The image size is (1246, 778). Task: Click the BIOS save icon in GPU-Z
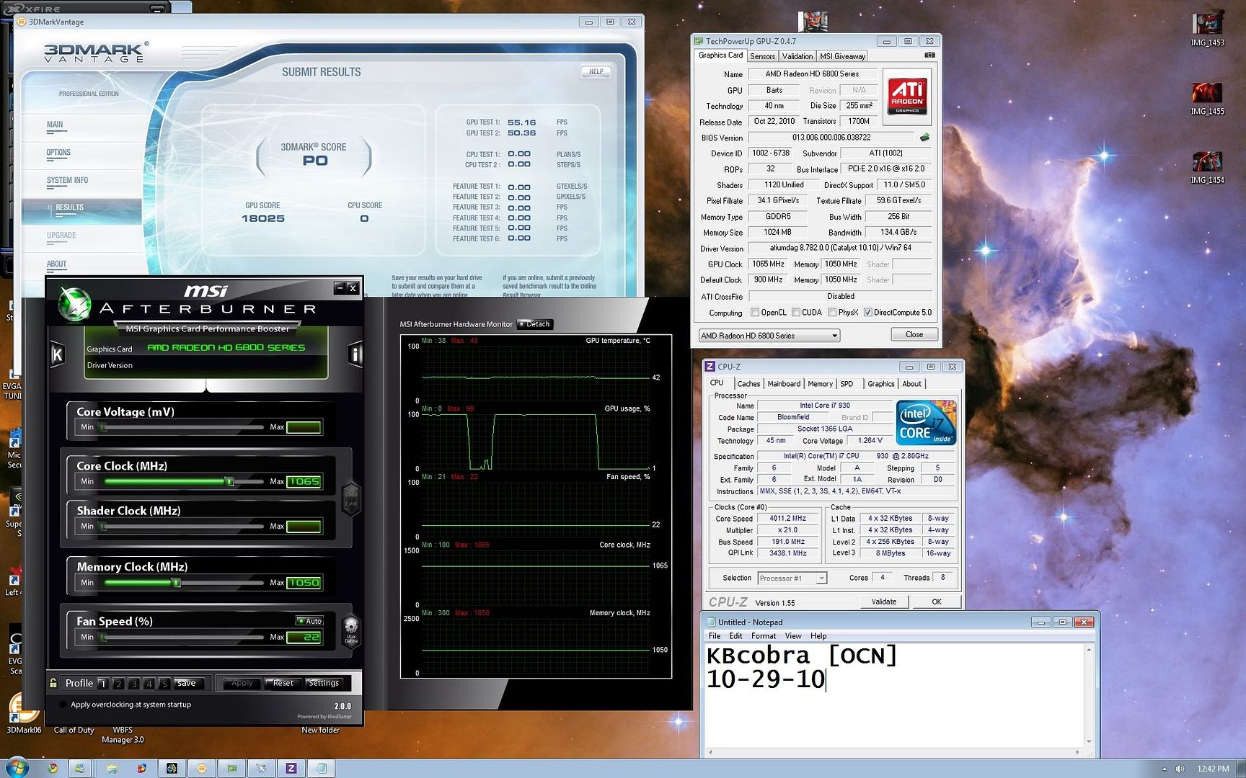coord(924,137)
